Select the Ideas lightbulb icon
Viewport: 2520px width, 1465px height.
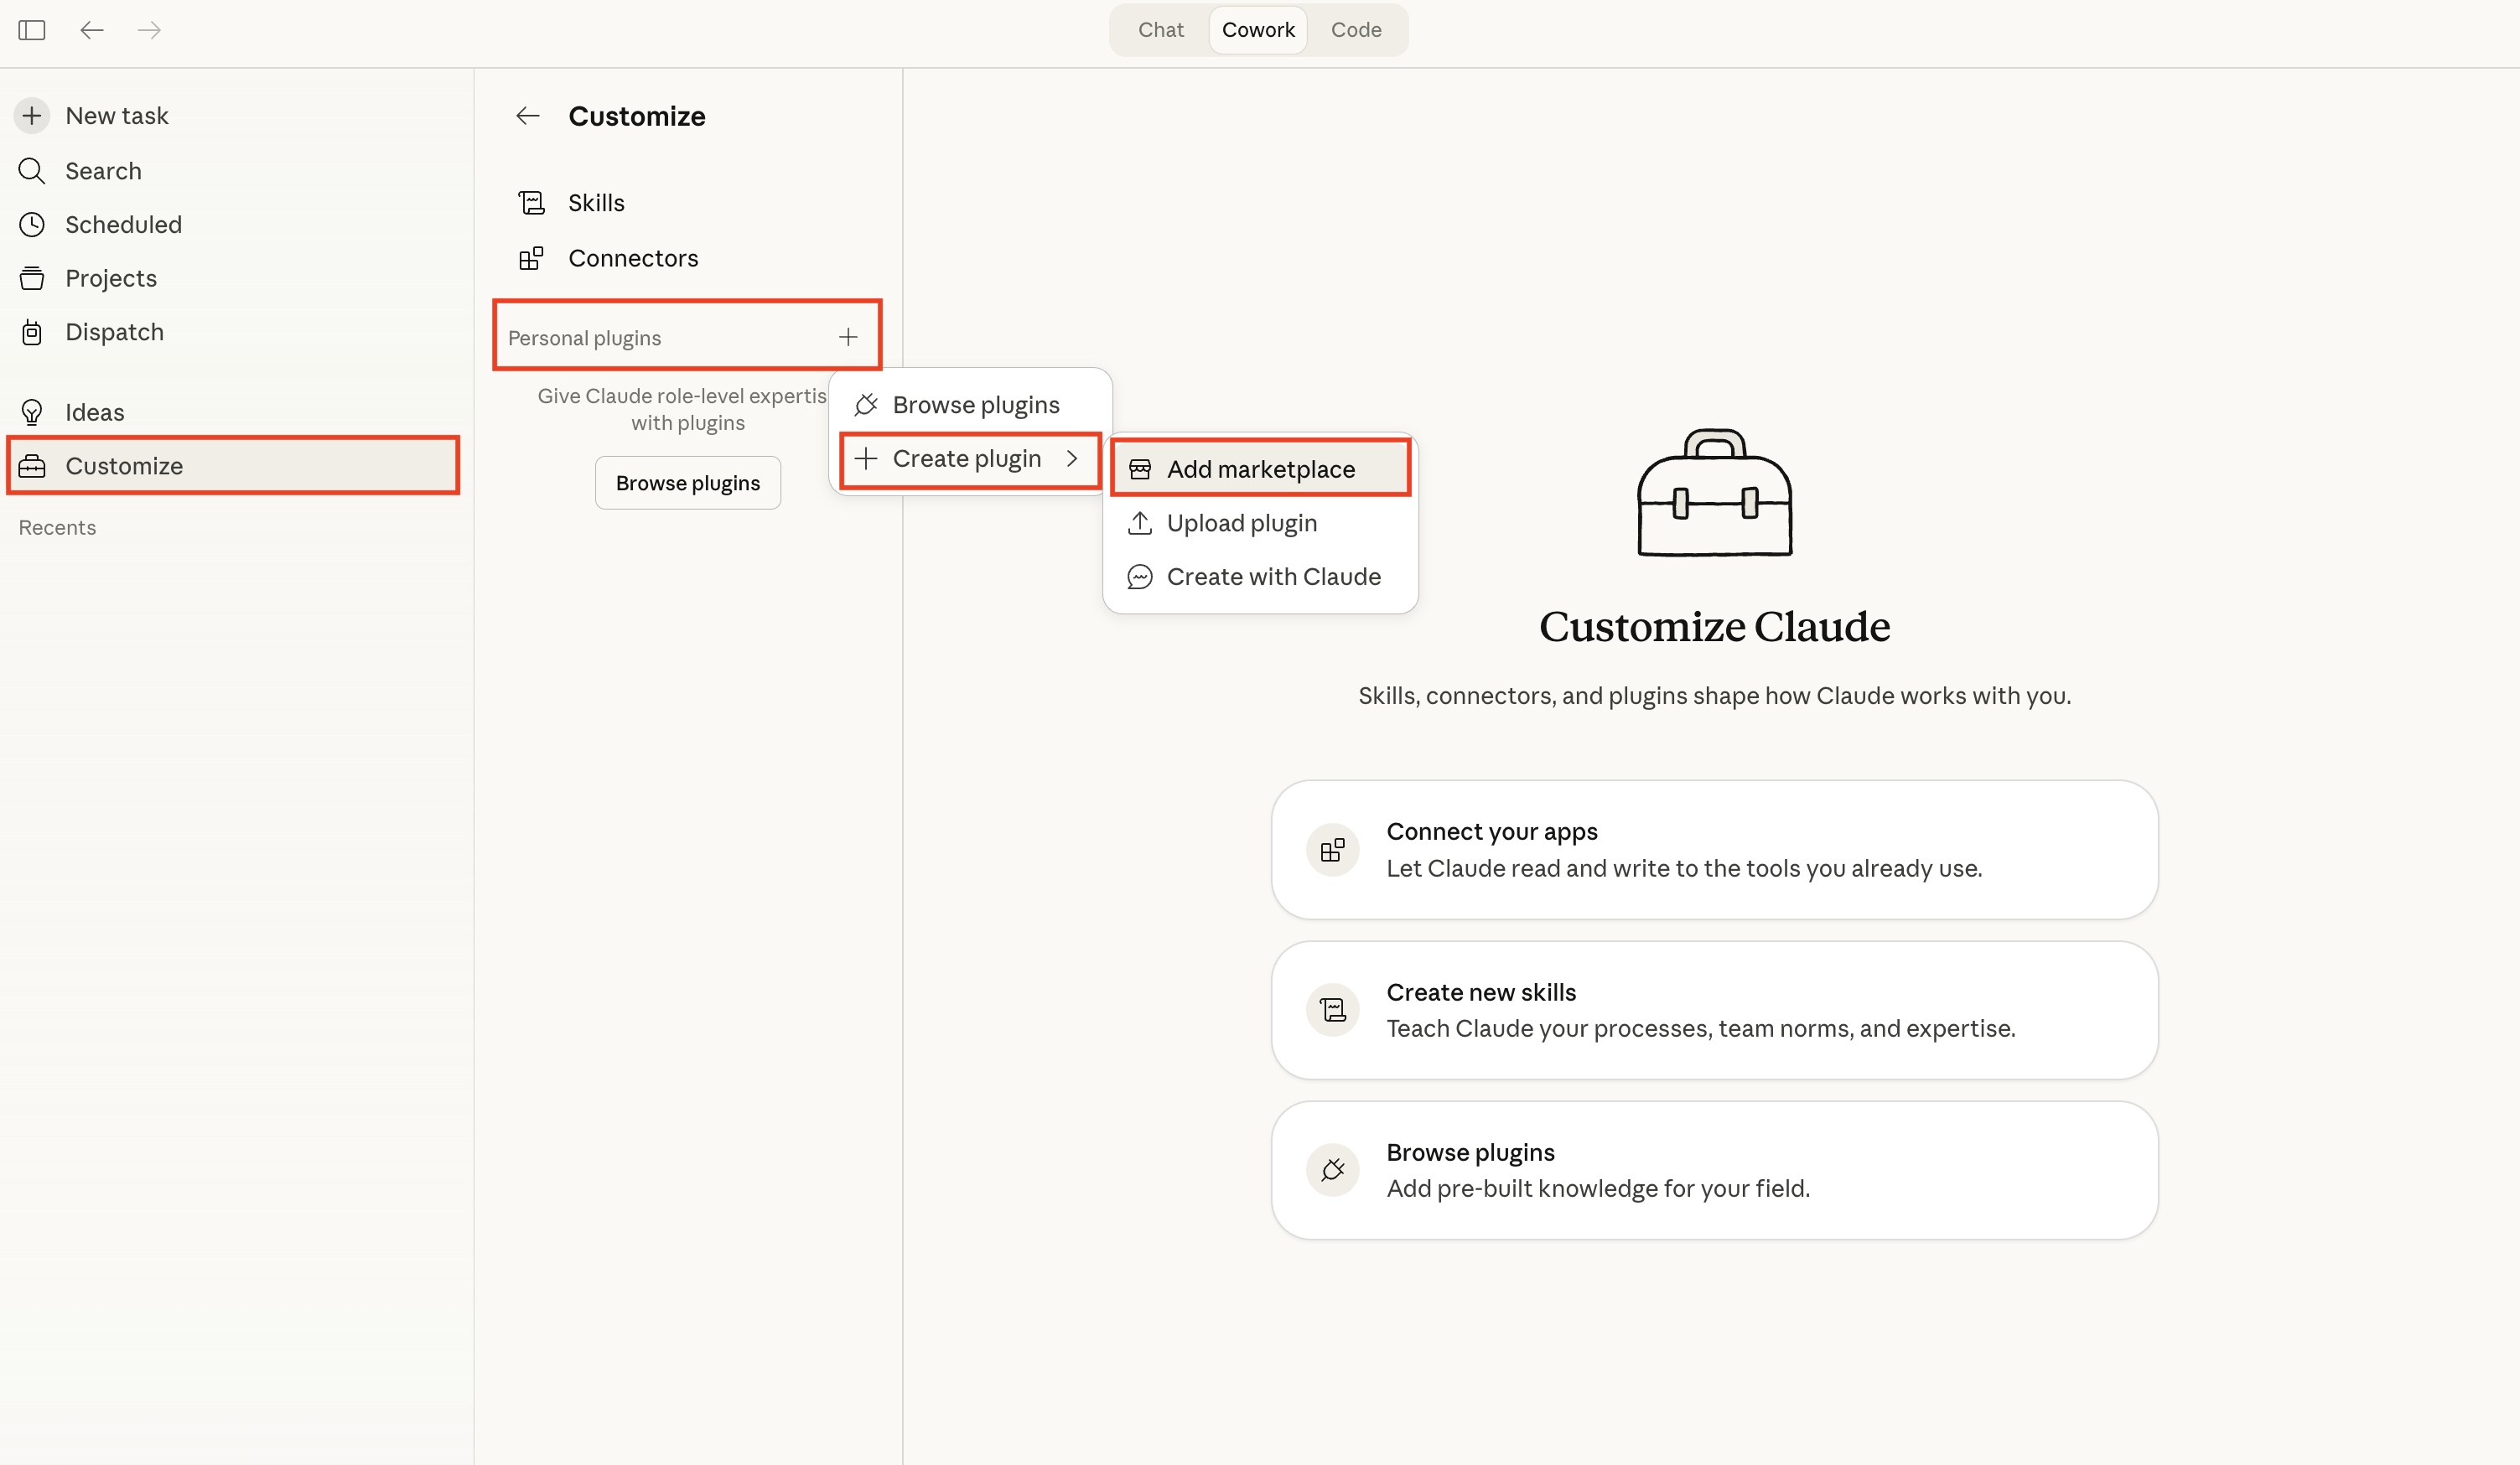(x=31, y=411)
